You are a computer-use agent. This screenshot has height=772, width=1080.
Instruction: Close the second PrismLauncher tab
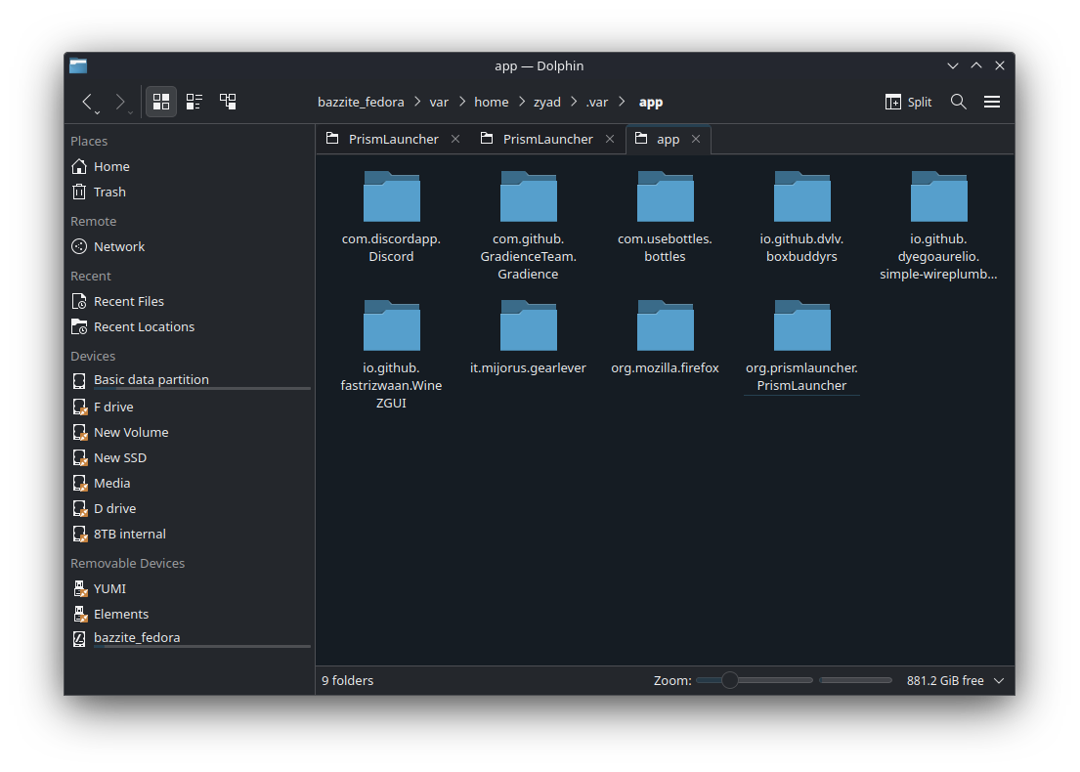(610, 139)
